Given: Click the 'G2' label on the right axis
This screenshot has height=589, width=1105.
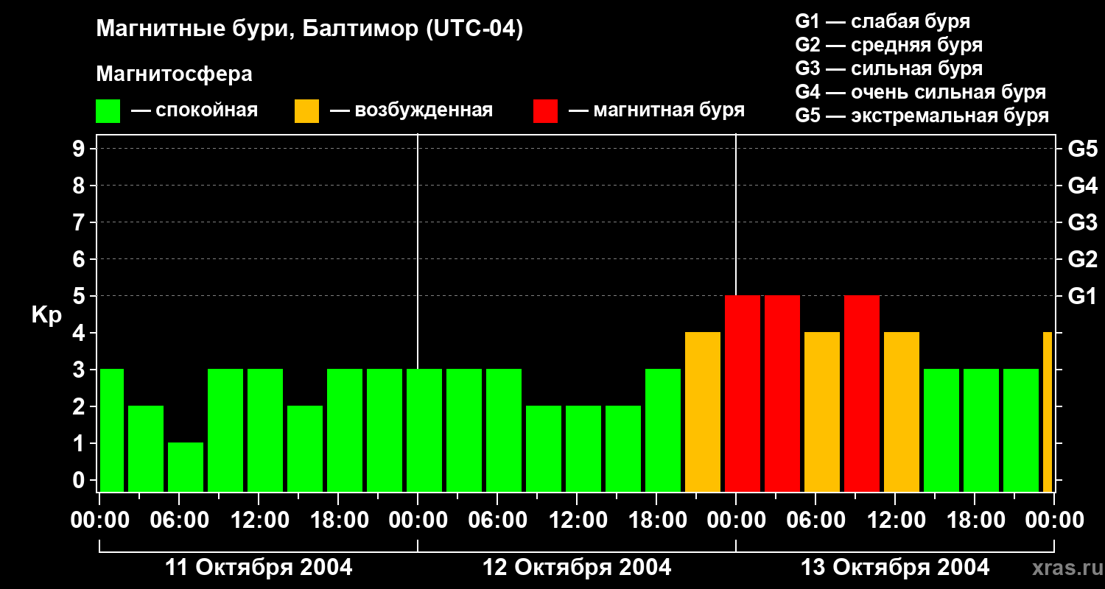Looking at the screenshot, I should pos(1082,259).
